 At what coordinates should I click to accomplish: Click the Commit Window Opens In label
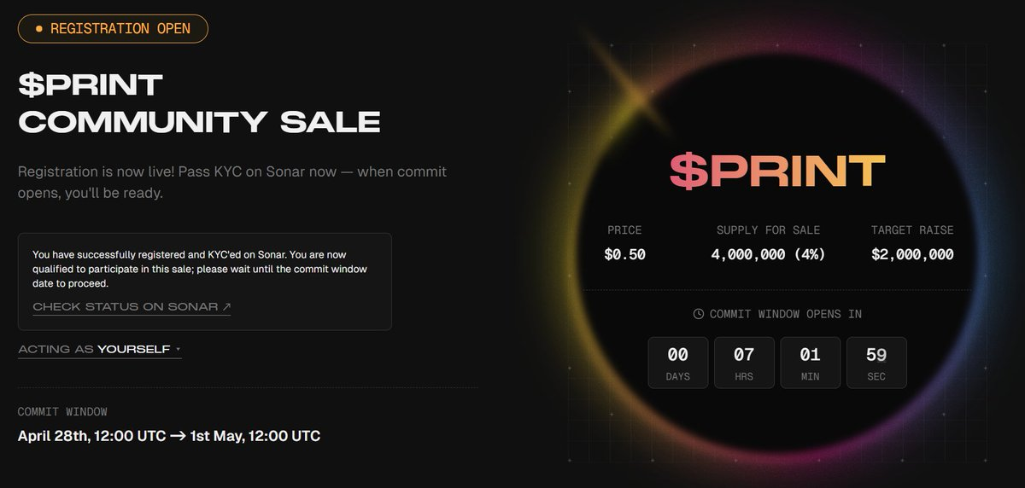[785, 314]
